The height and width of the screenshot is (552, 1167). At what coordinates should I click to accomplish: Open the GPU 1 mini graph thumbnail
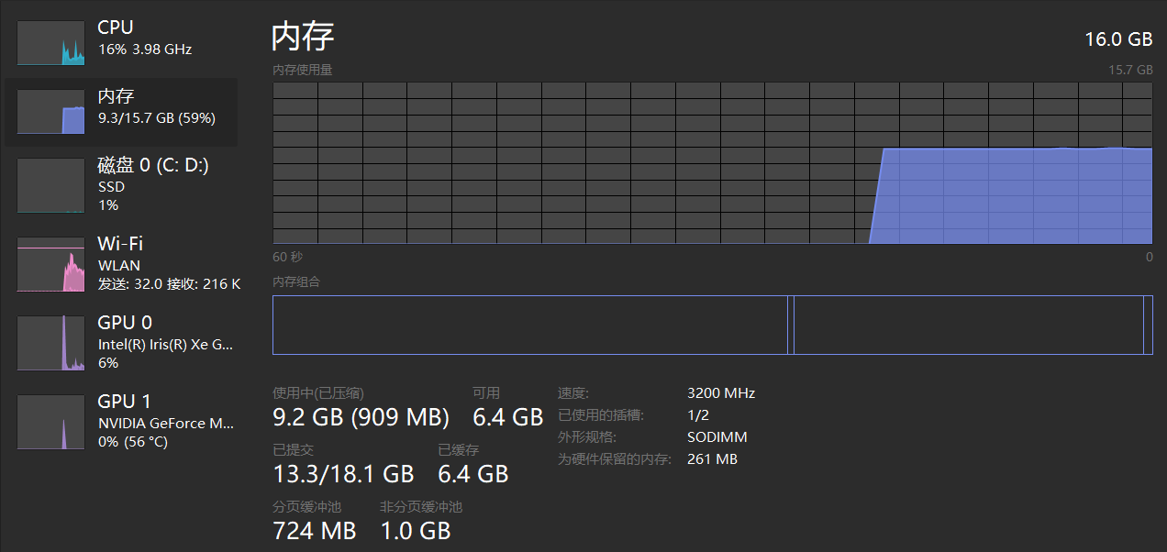50,422
